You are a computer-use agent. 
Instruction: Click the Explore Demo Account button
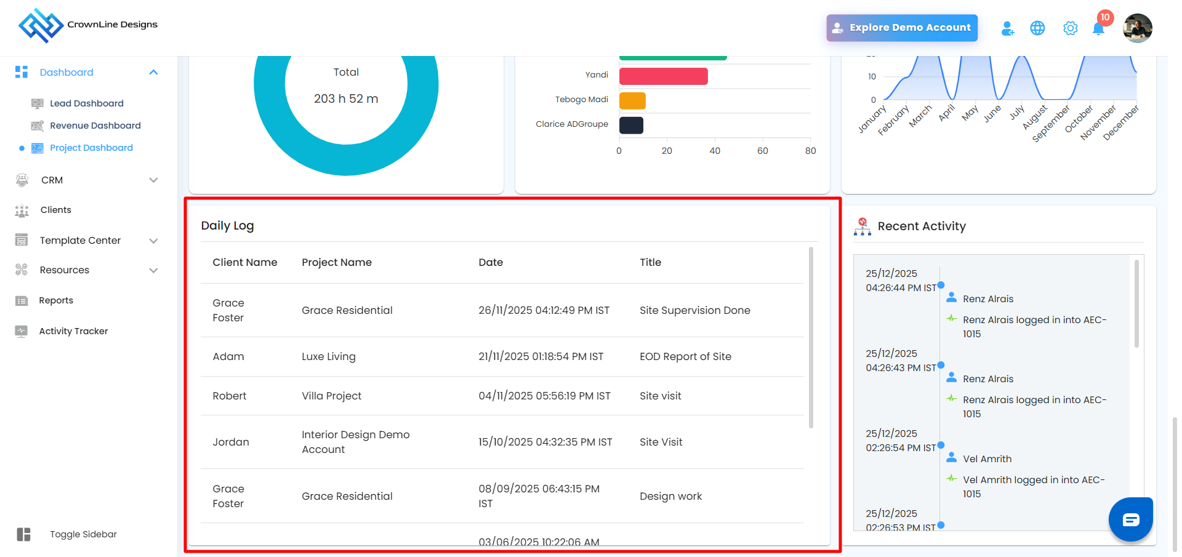tap(902, 28)
